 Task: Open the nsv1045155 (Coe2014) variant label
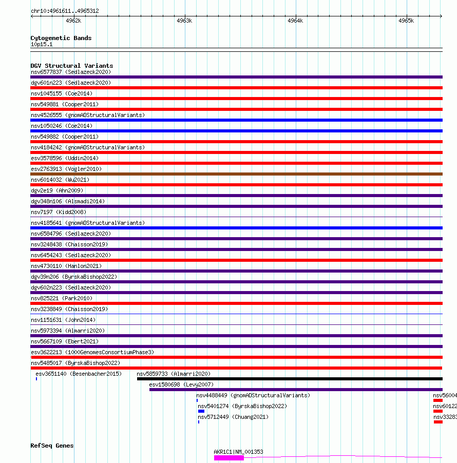[x=62, y=93]
